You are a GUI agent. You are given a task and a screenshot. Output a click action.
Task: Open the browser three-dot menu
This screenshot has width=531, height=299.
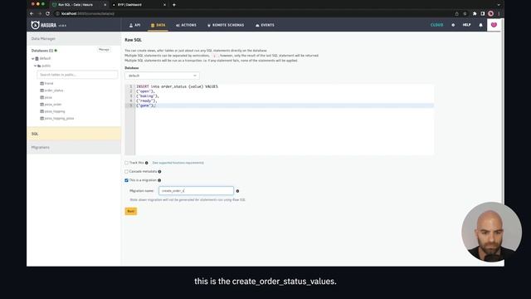coord(499,13)
